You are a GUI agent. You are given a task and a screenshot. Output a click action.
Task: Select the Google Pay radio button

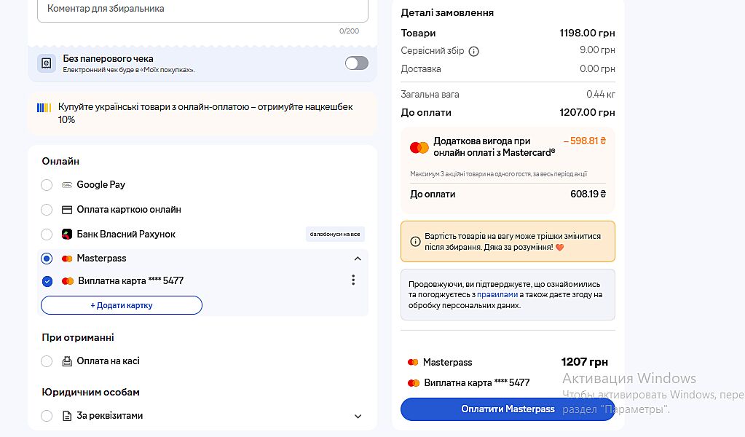pyautogui.click(x=47, y=185)
